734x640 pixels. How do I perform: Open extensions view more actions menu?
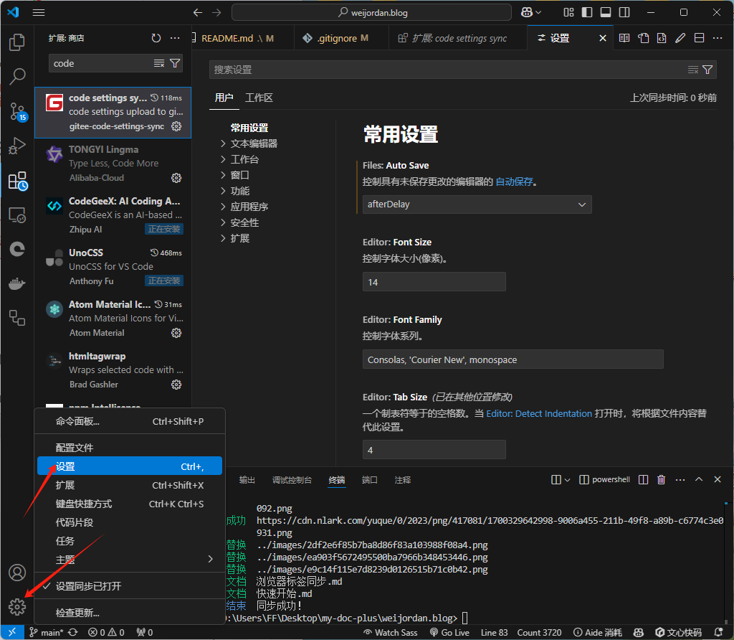[x=175, y=38]
